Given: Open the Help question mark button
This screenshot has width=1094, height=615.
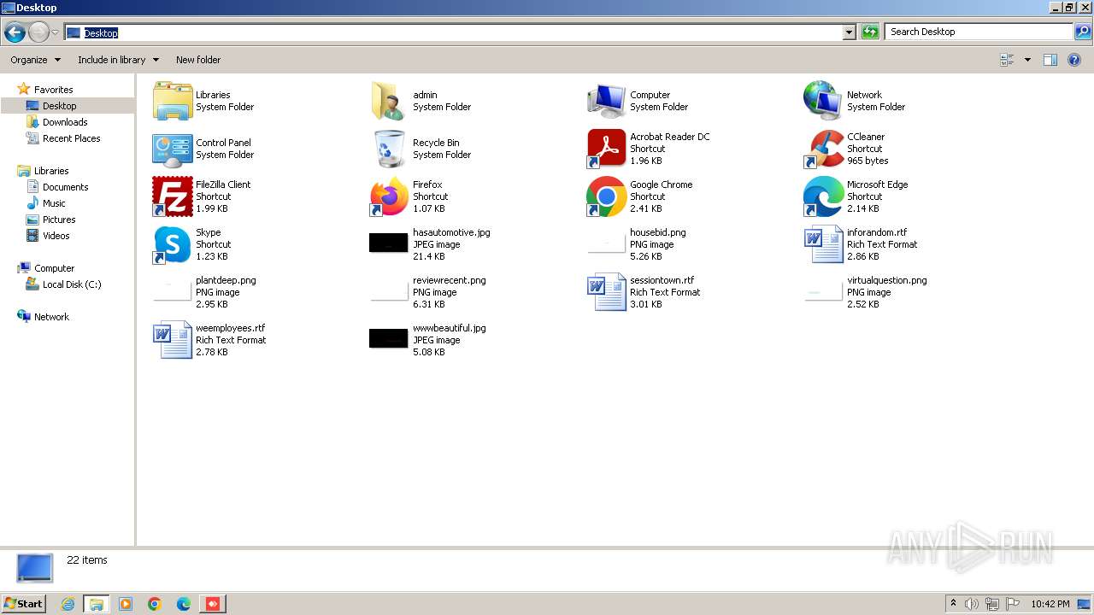Looking at the screenshot, I should [1074, 60].
